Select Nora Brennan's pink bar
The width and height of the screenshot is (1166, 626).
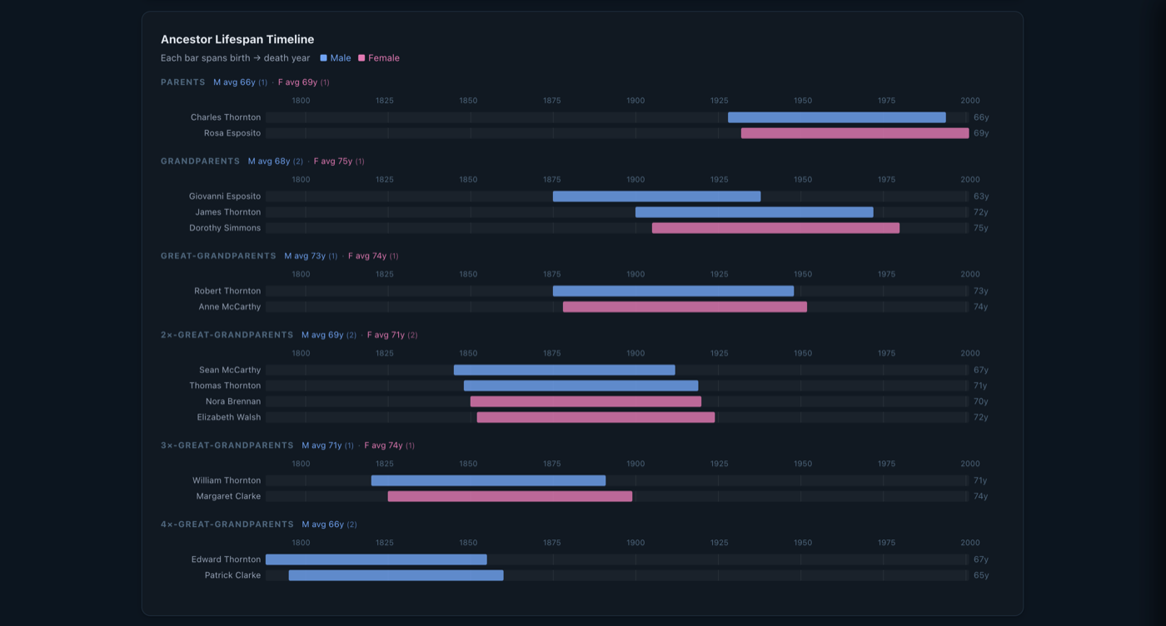point(586,402)
